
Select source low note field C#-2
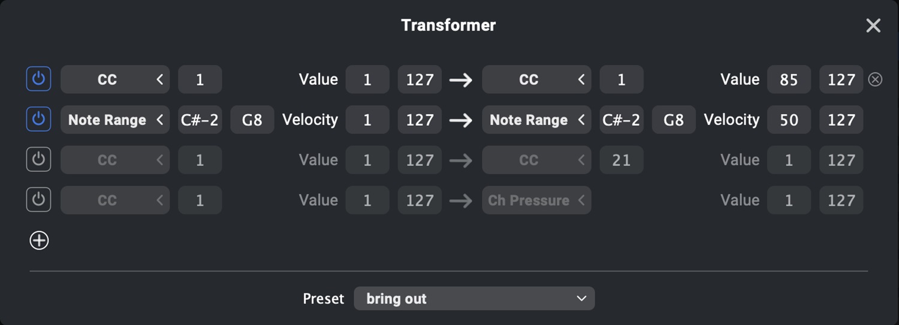(200, 120)
